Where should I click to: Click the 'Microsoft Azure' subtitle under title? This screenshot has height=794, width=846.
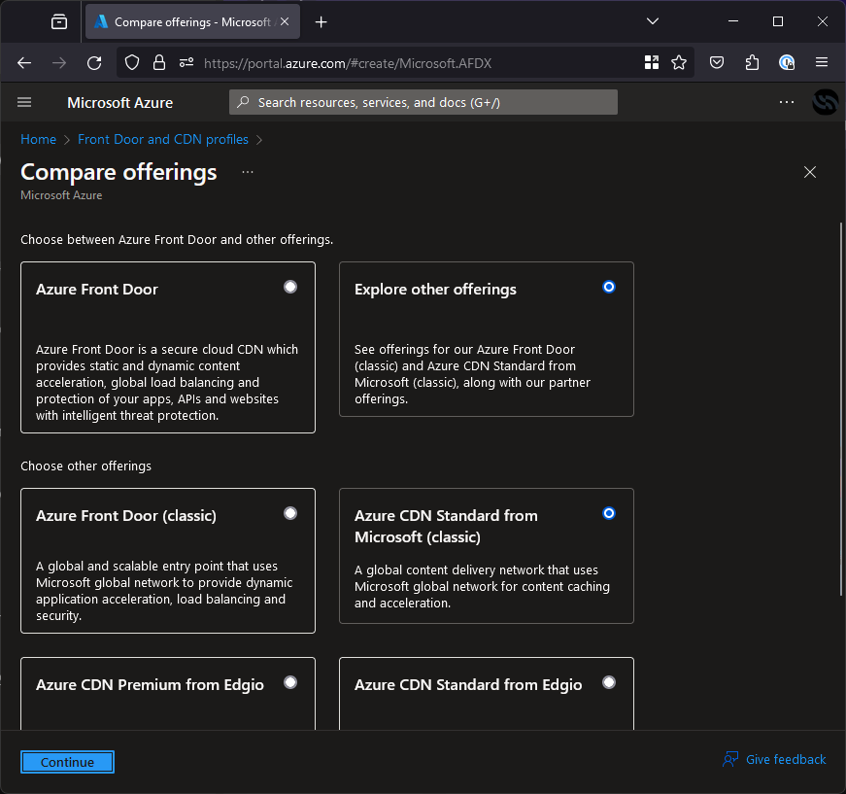click(x=61, y=195)
